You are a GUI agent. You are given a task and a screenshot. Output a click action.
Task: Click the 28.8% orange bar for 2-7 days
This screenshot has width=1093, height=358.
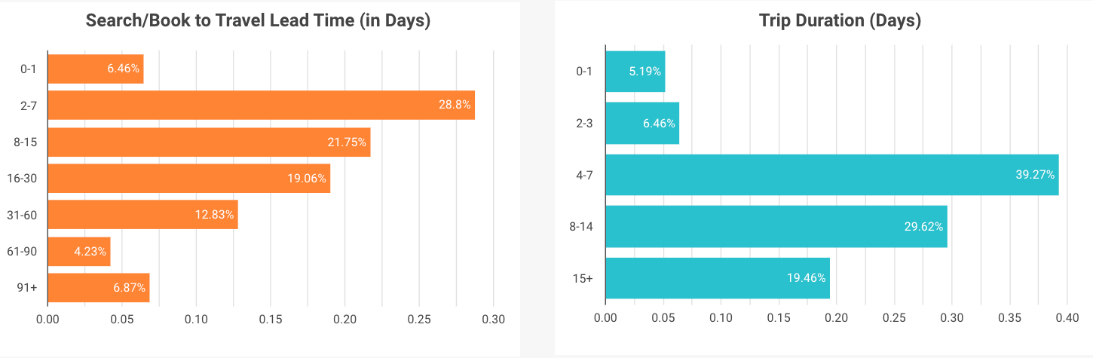click(x=261, y=105)
